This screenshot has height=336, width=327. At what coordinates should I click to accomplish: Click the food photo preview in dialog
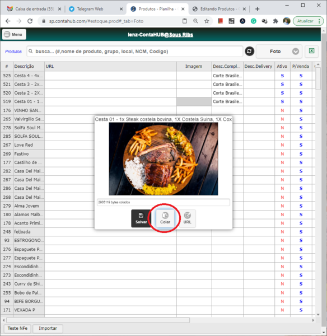[163, 159]
